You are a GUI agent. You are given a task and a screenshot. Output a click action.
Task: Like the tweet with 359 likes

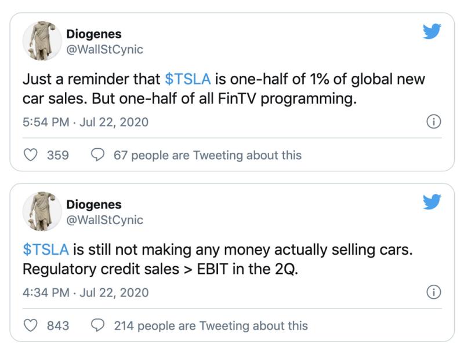(31, 155)
